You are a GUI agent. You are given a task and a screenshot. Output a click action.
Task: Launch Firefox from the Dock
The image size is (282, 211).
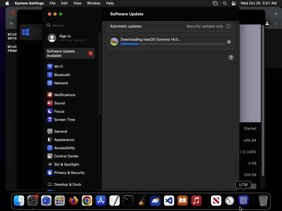tap(73, 201)
